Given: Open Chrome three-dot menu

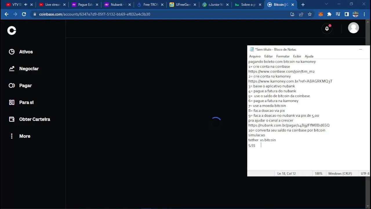Looking at the screenshot, I should pyautogui.click(x=364, y=14).
